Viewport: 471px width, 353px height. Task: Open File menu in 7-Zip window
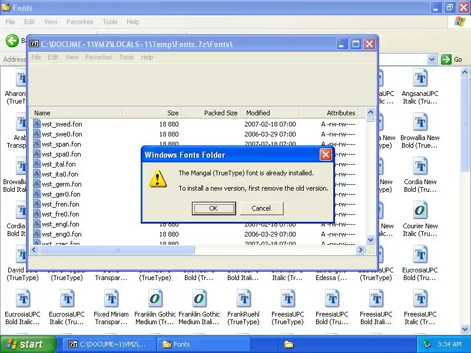36,57
